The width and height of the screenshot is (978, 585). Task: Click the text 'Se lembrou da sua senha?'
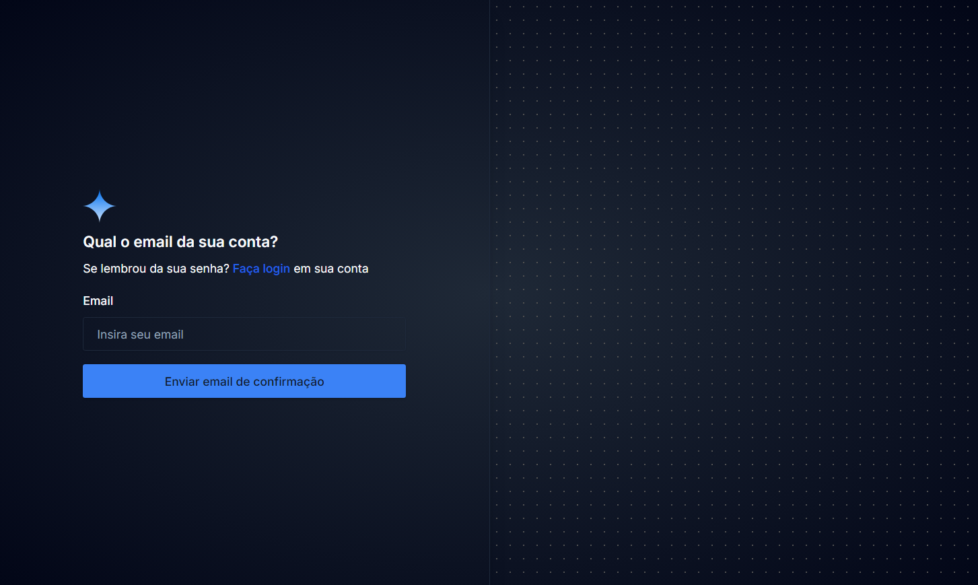coord(156,269)
